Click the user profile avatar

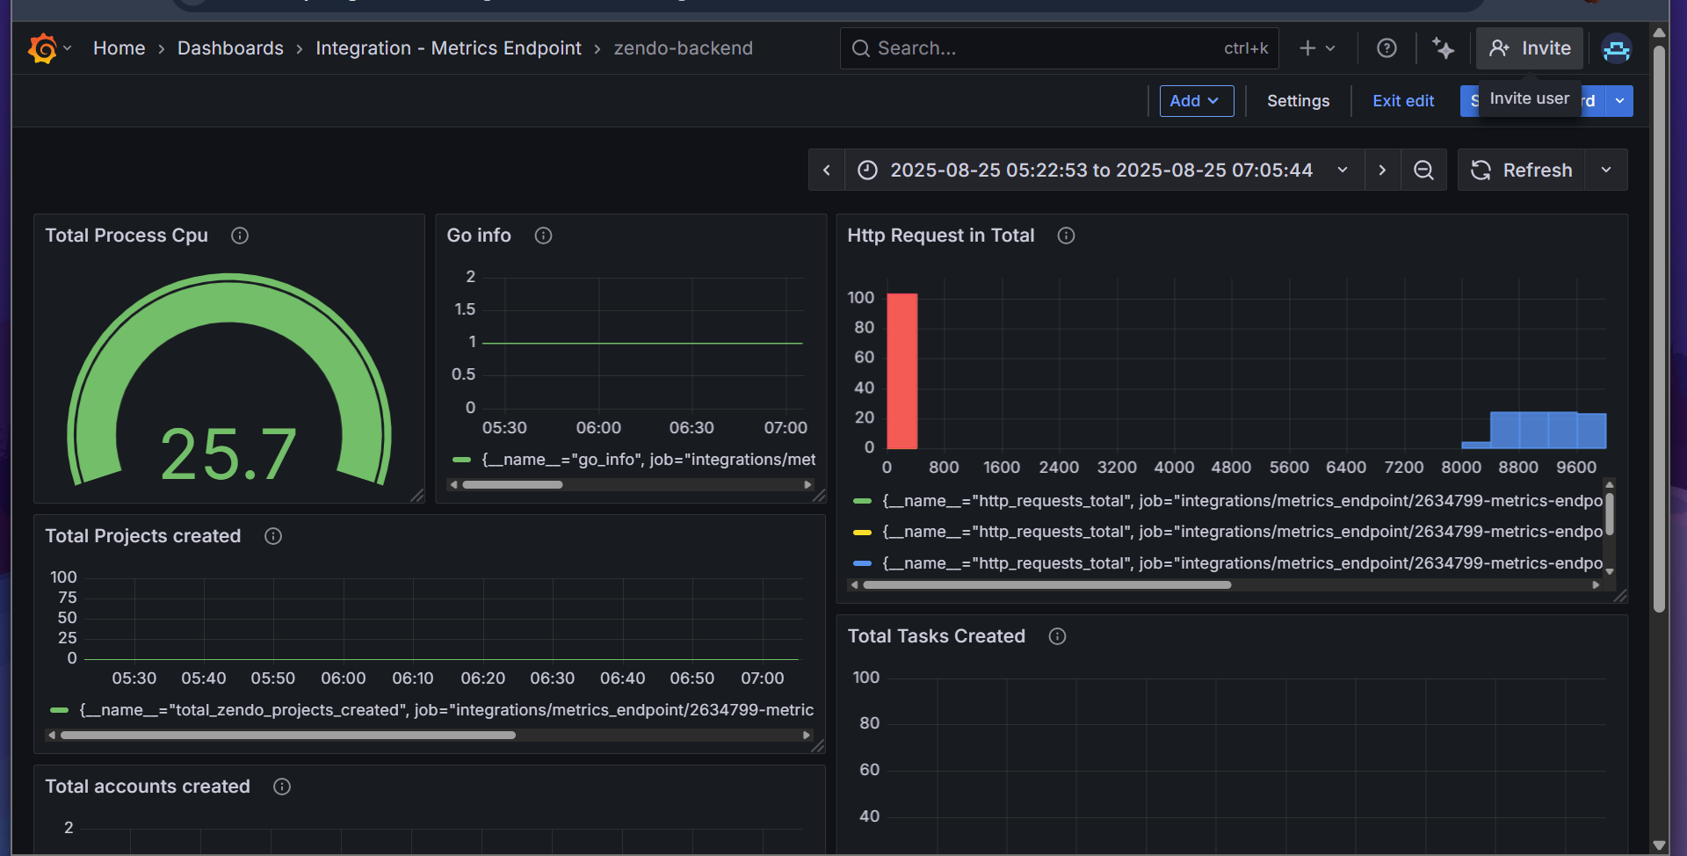tap(1616, 49)
